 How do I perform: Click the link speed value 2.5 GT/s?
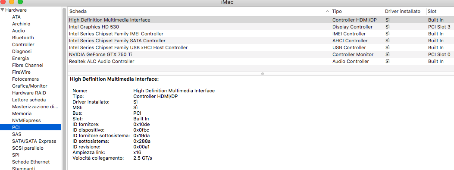[143, 158]
